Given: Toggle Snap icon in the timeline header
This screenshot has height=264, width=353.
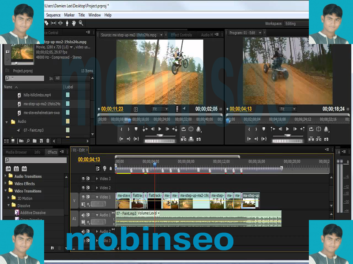Looking at the screenshot, I should tap(98, 168).
